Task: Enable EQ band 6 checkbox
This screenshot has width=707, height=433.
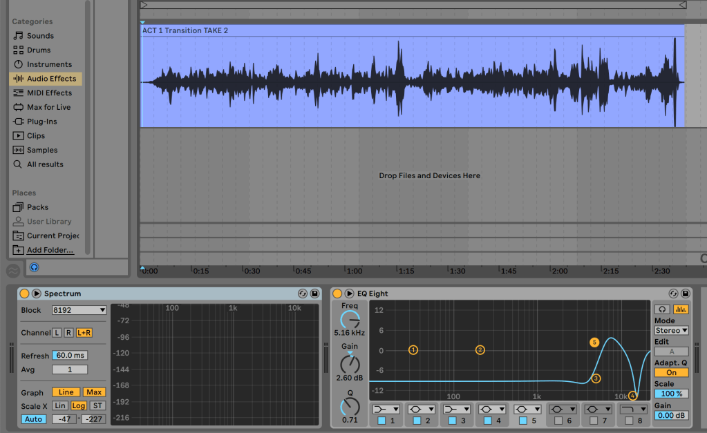Action: point(560,421)
